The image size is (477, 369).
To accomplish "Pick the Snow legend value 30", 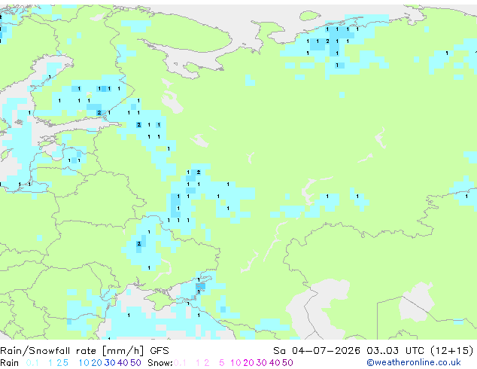I will click(262, 363).
